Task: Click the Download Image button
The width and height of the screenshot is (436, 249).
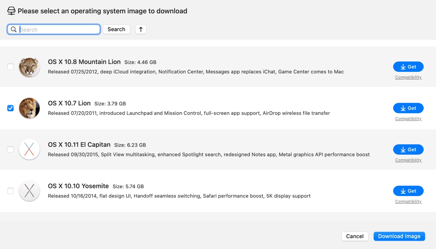Action: [399, 236]
